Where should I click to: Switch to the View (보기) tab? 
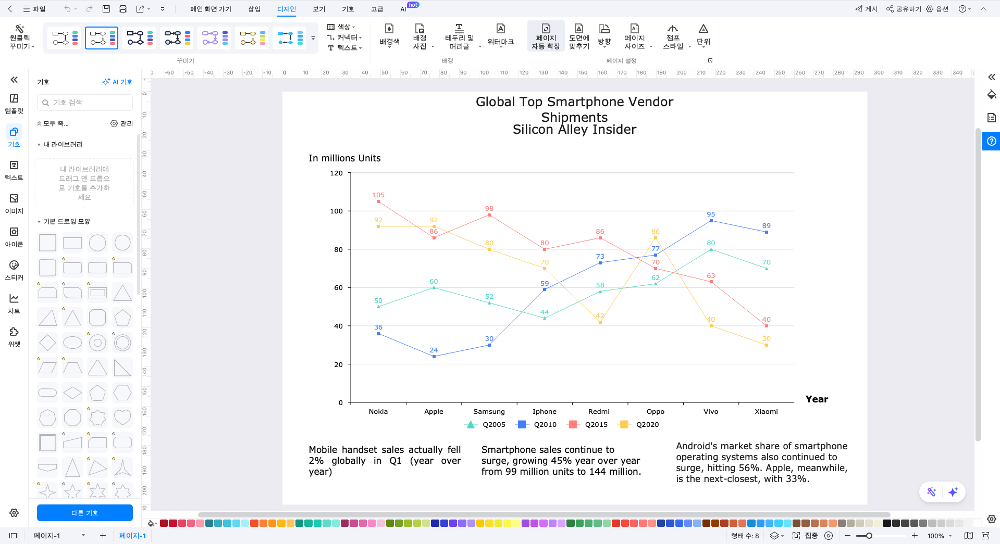tap(319, 9)
